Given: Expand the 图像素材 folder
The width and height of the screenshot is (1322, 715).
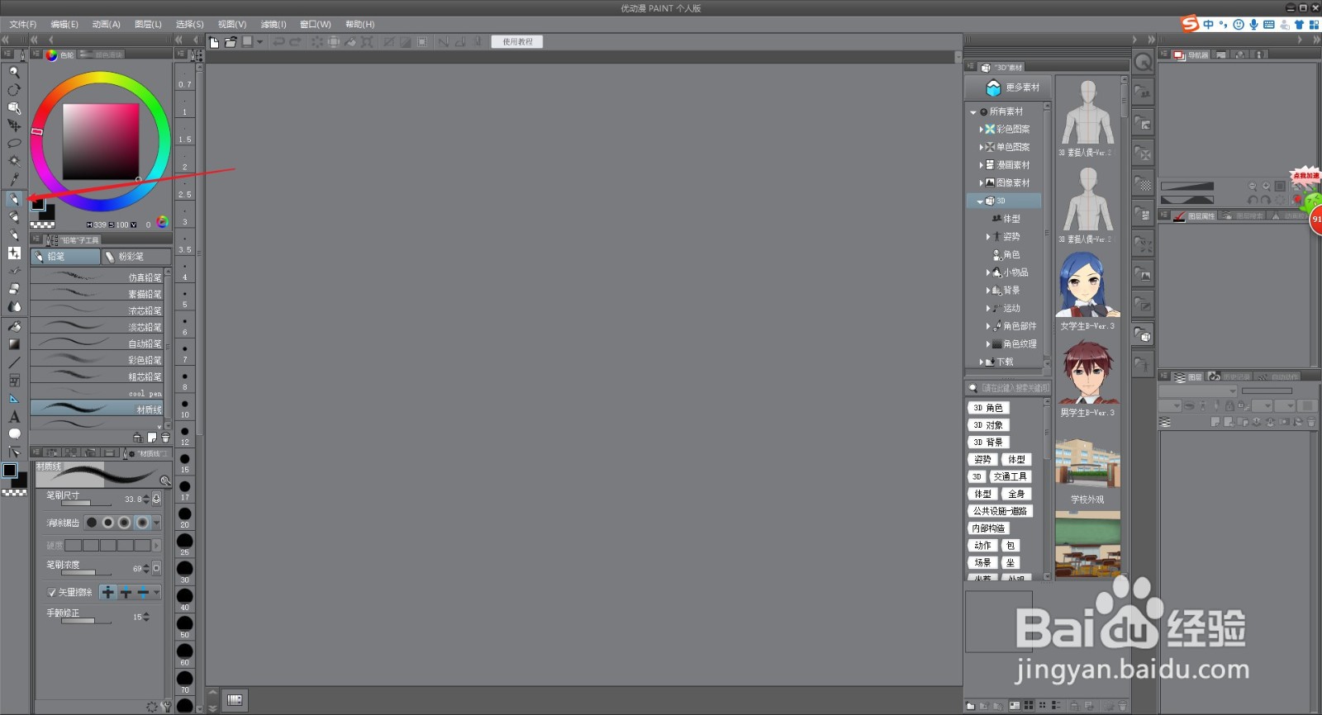Looking at the screenshot, I should click(981, 183).
